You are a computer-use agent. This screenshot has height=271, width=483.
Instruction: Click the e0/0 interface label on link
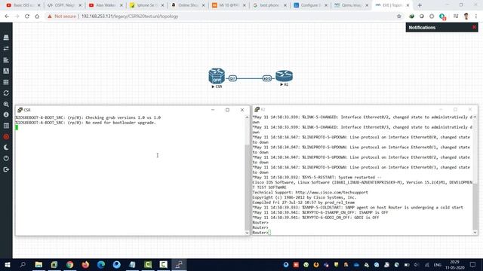coord(267,78)
